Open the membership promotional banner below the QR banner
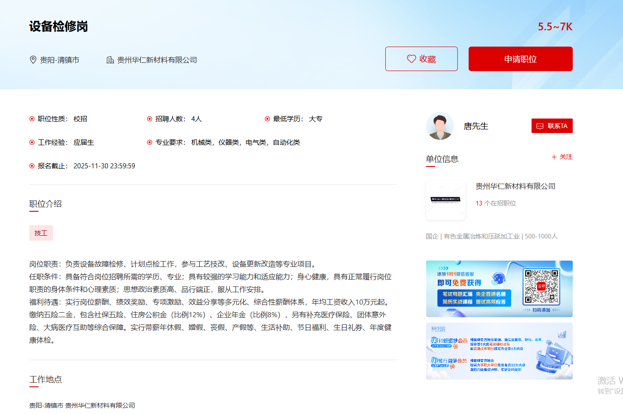623x414 pixels. 499,351
